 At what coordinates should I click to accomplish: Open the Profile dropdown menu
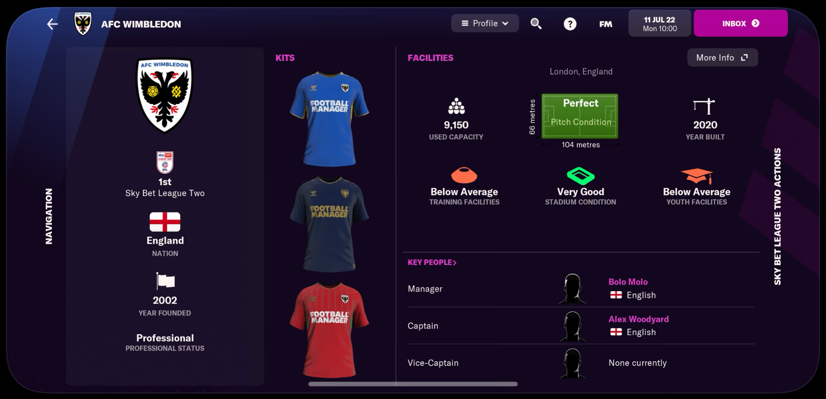485,23
